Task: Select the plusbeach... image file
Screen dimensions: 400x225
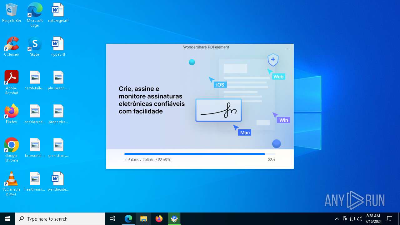Action: [x=58, y=80]
